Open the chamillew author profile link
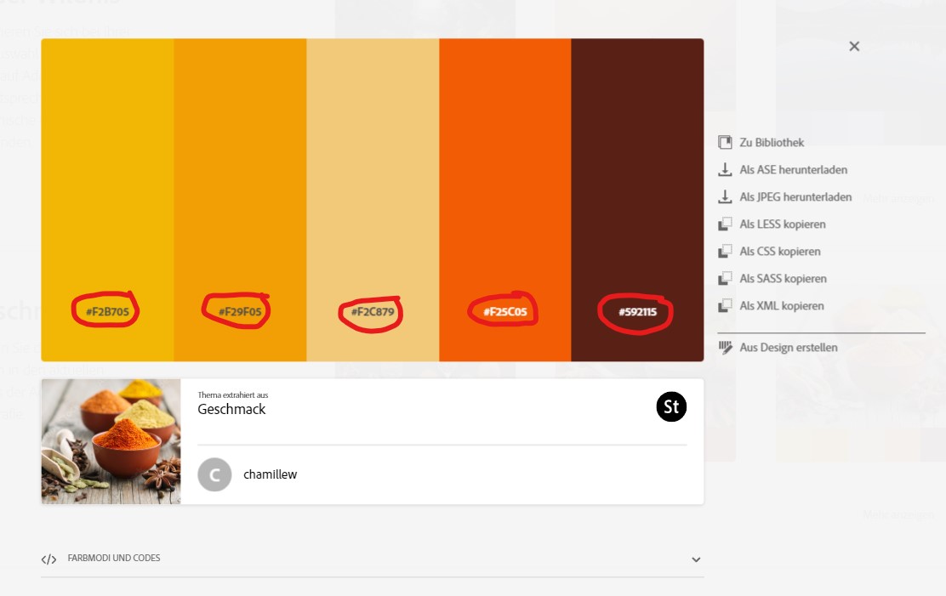This screenshot has height=596, width=946. (271, 474)
